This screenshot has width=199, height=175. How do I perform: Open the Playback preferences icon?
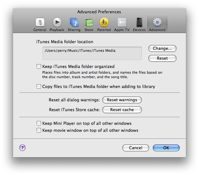57,22
